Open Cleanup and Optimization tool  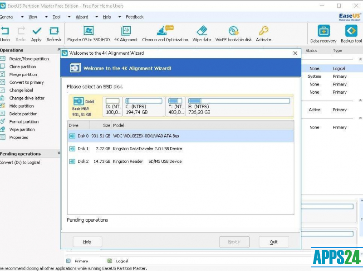(165, 34)
